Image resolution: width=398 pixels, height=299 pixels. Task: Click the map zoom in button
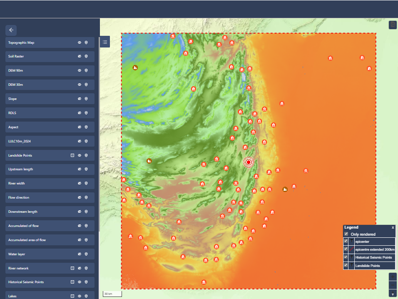393,277
